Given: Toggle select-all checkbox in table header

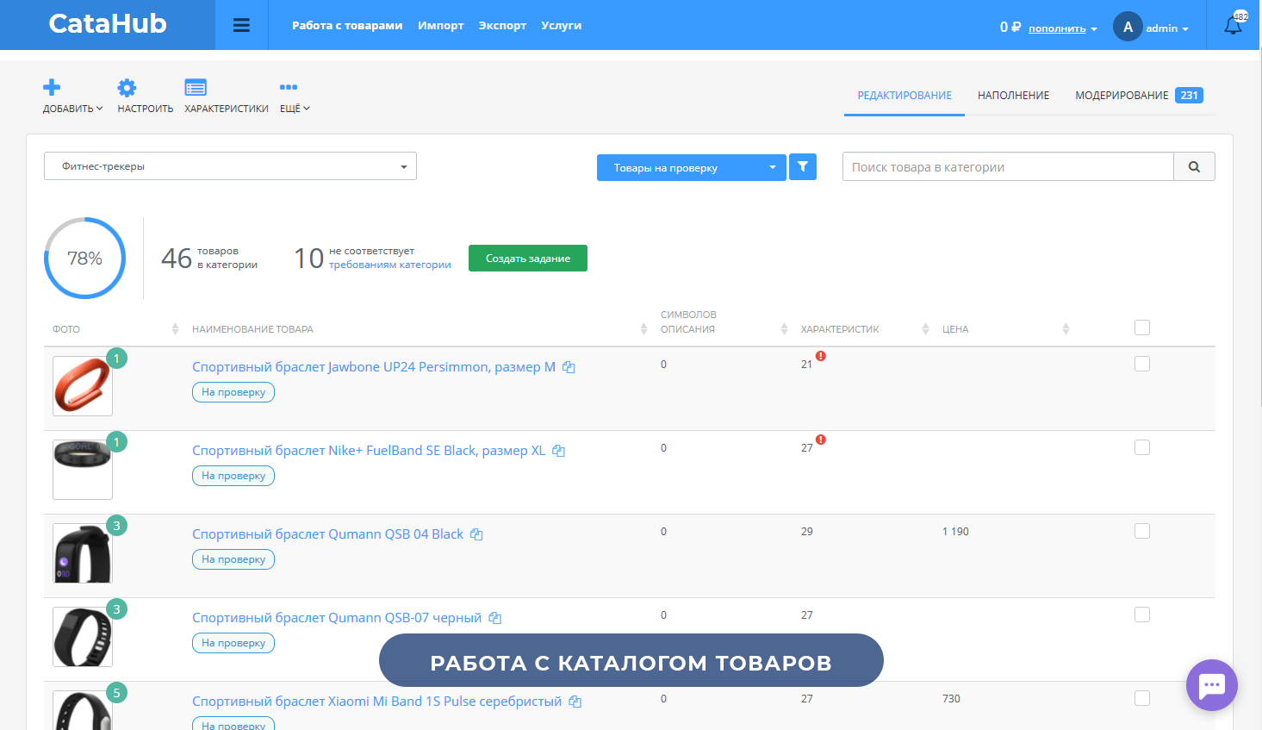Looking at the screenshot, I should (1142, 328).
